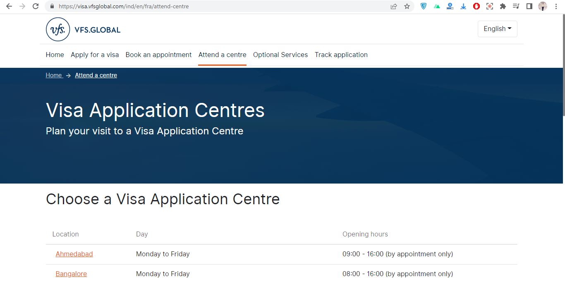
Task: Open Chrome's three-dot menu
Action: pyautogui.click(x=556, y=6)
